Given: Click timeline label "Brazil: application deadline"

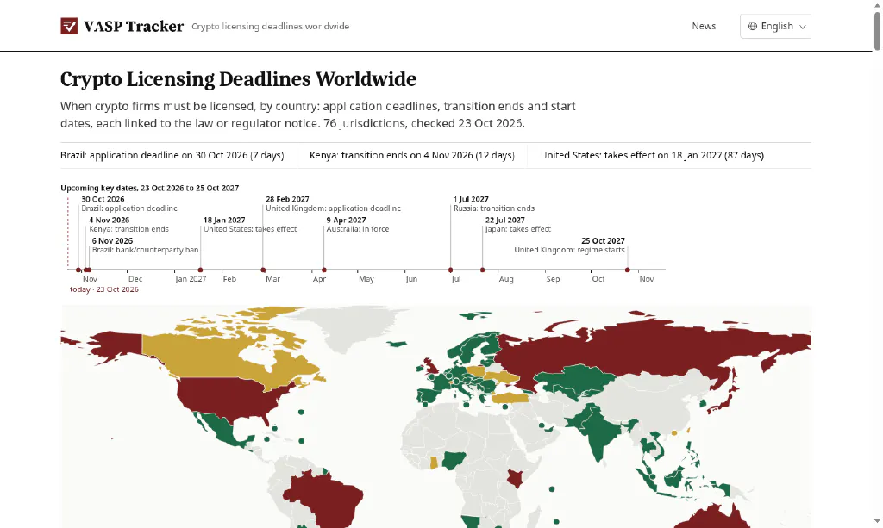Looking at the screenshot, I should [129, 208].
